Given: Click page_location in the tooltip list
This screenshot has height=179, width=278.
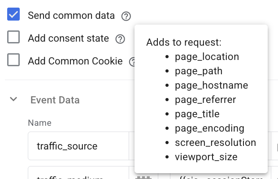Looking at the screenshot, I should click(x=207, y=57).
